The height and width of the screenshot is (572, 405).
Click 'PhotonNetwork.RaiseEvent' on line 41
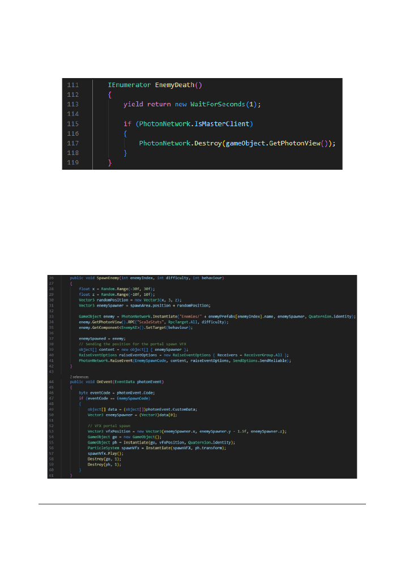tap(105, 360)
